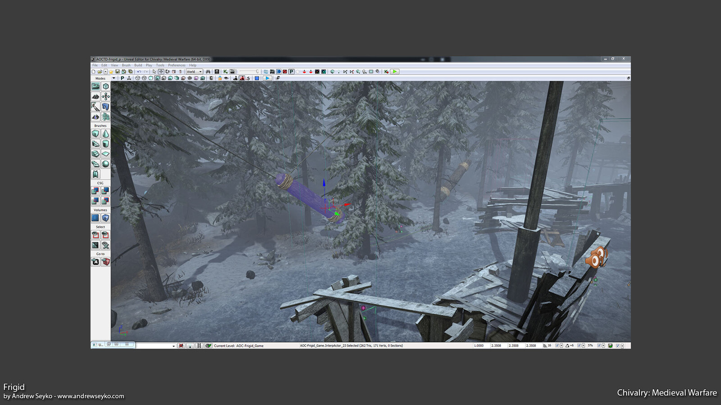The width and height of the screenshot is (721, 405).
Task: Expand the Modes dropdown arrow
Action: point(114,78)
